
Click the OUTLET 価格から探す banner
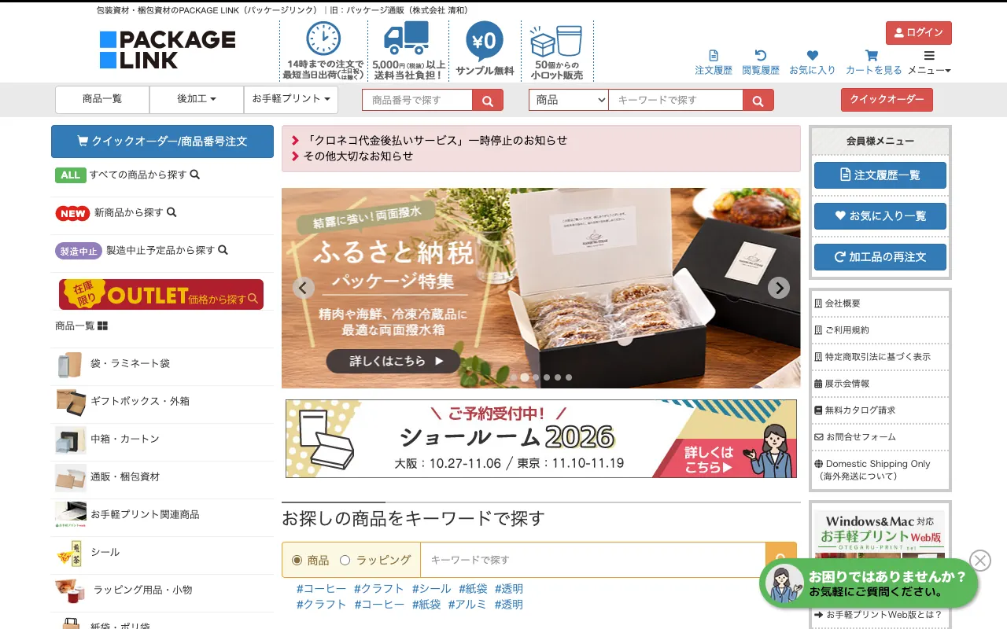[161, 295]
